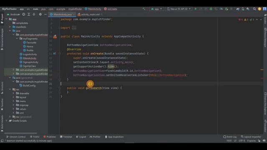The height and width of the screenshot is (150, 267).
Task: Open the Android project view dropdown
Action: [x=13, y=15]
